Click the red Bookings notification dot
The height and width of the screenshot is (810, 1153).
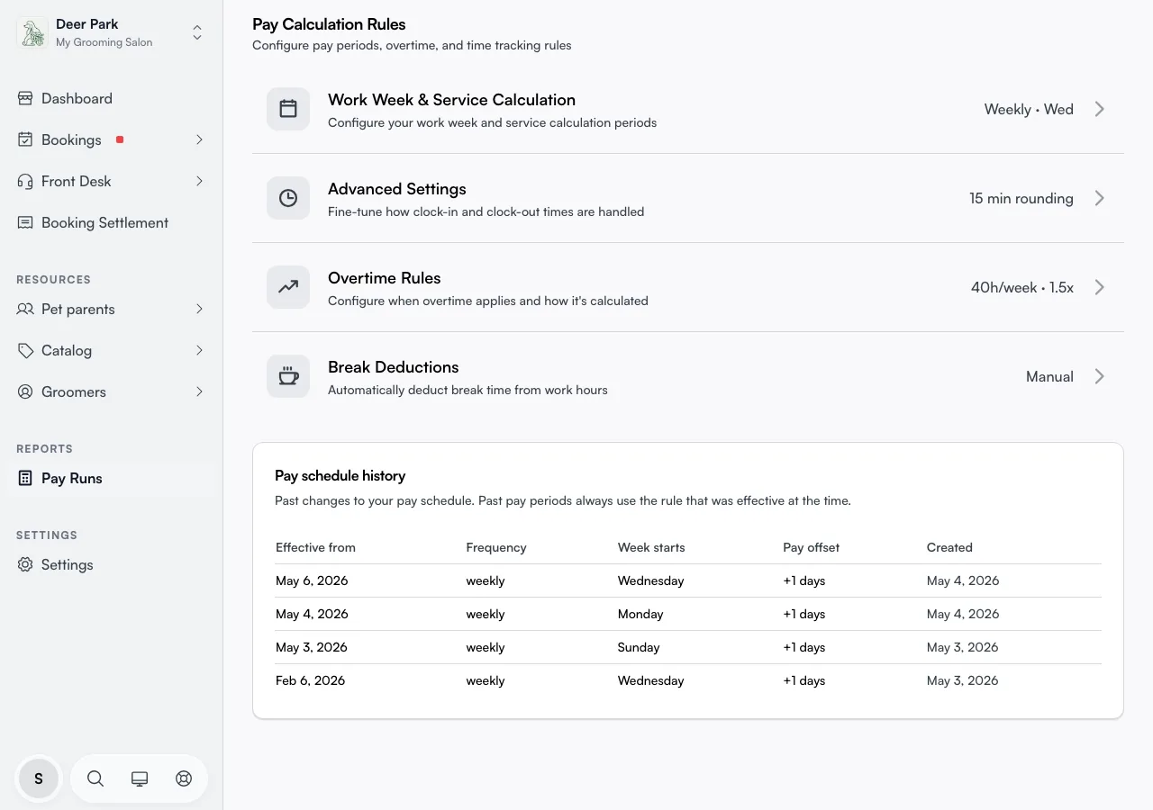pyautogui.click(x=120, y=139)
